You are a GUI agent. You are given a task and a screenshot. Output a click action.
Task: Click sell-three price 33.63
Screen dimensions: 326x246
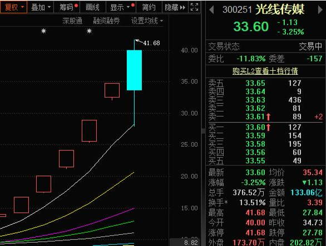pyautogui.click(x=255, y=100)
